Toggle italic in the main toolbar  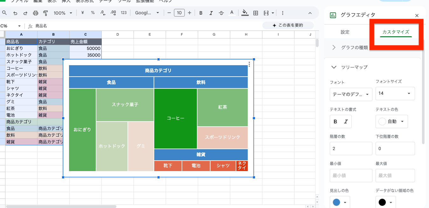click(x=211, y=13)
